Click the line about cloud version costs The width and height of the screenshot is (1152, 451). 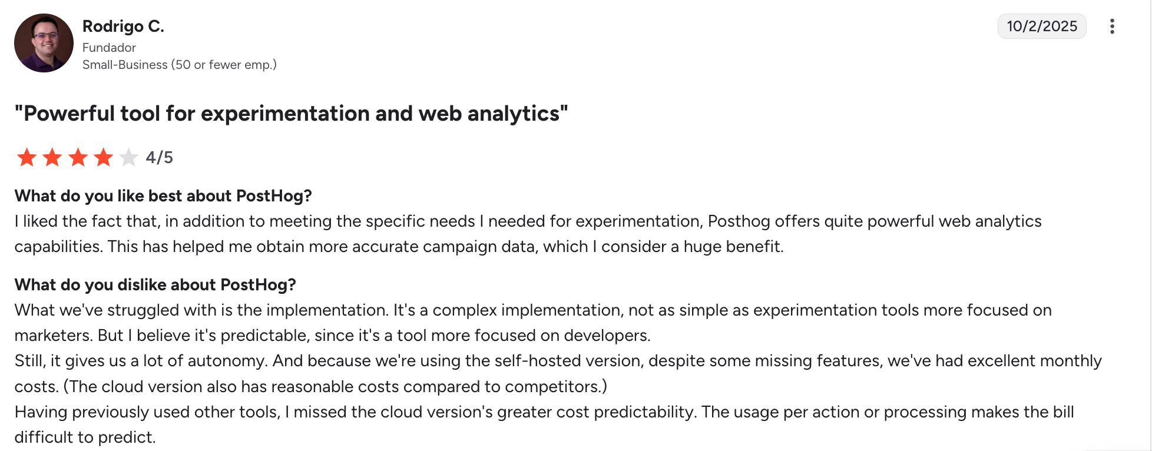click(310, 387)
